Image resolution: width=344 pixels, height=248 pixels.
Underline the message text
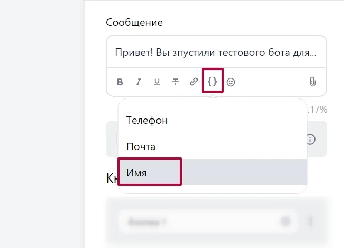(157, 82)
